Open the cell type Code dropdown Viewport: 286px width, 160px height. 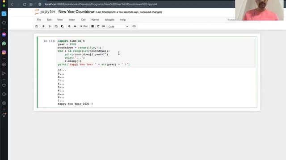pyautogui.click(x=118, y=27)
